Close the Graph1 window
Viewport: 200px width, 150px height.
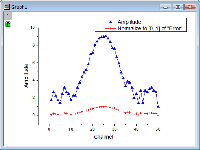(x=190, y=7)
